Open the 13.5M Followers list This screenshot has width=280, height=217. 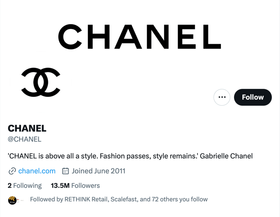click(x=75, y=186)
